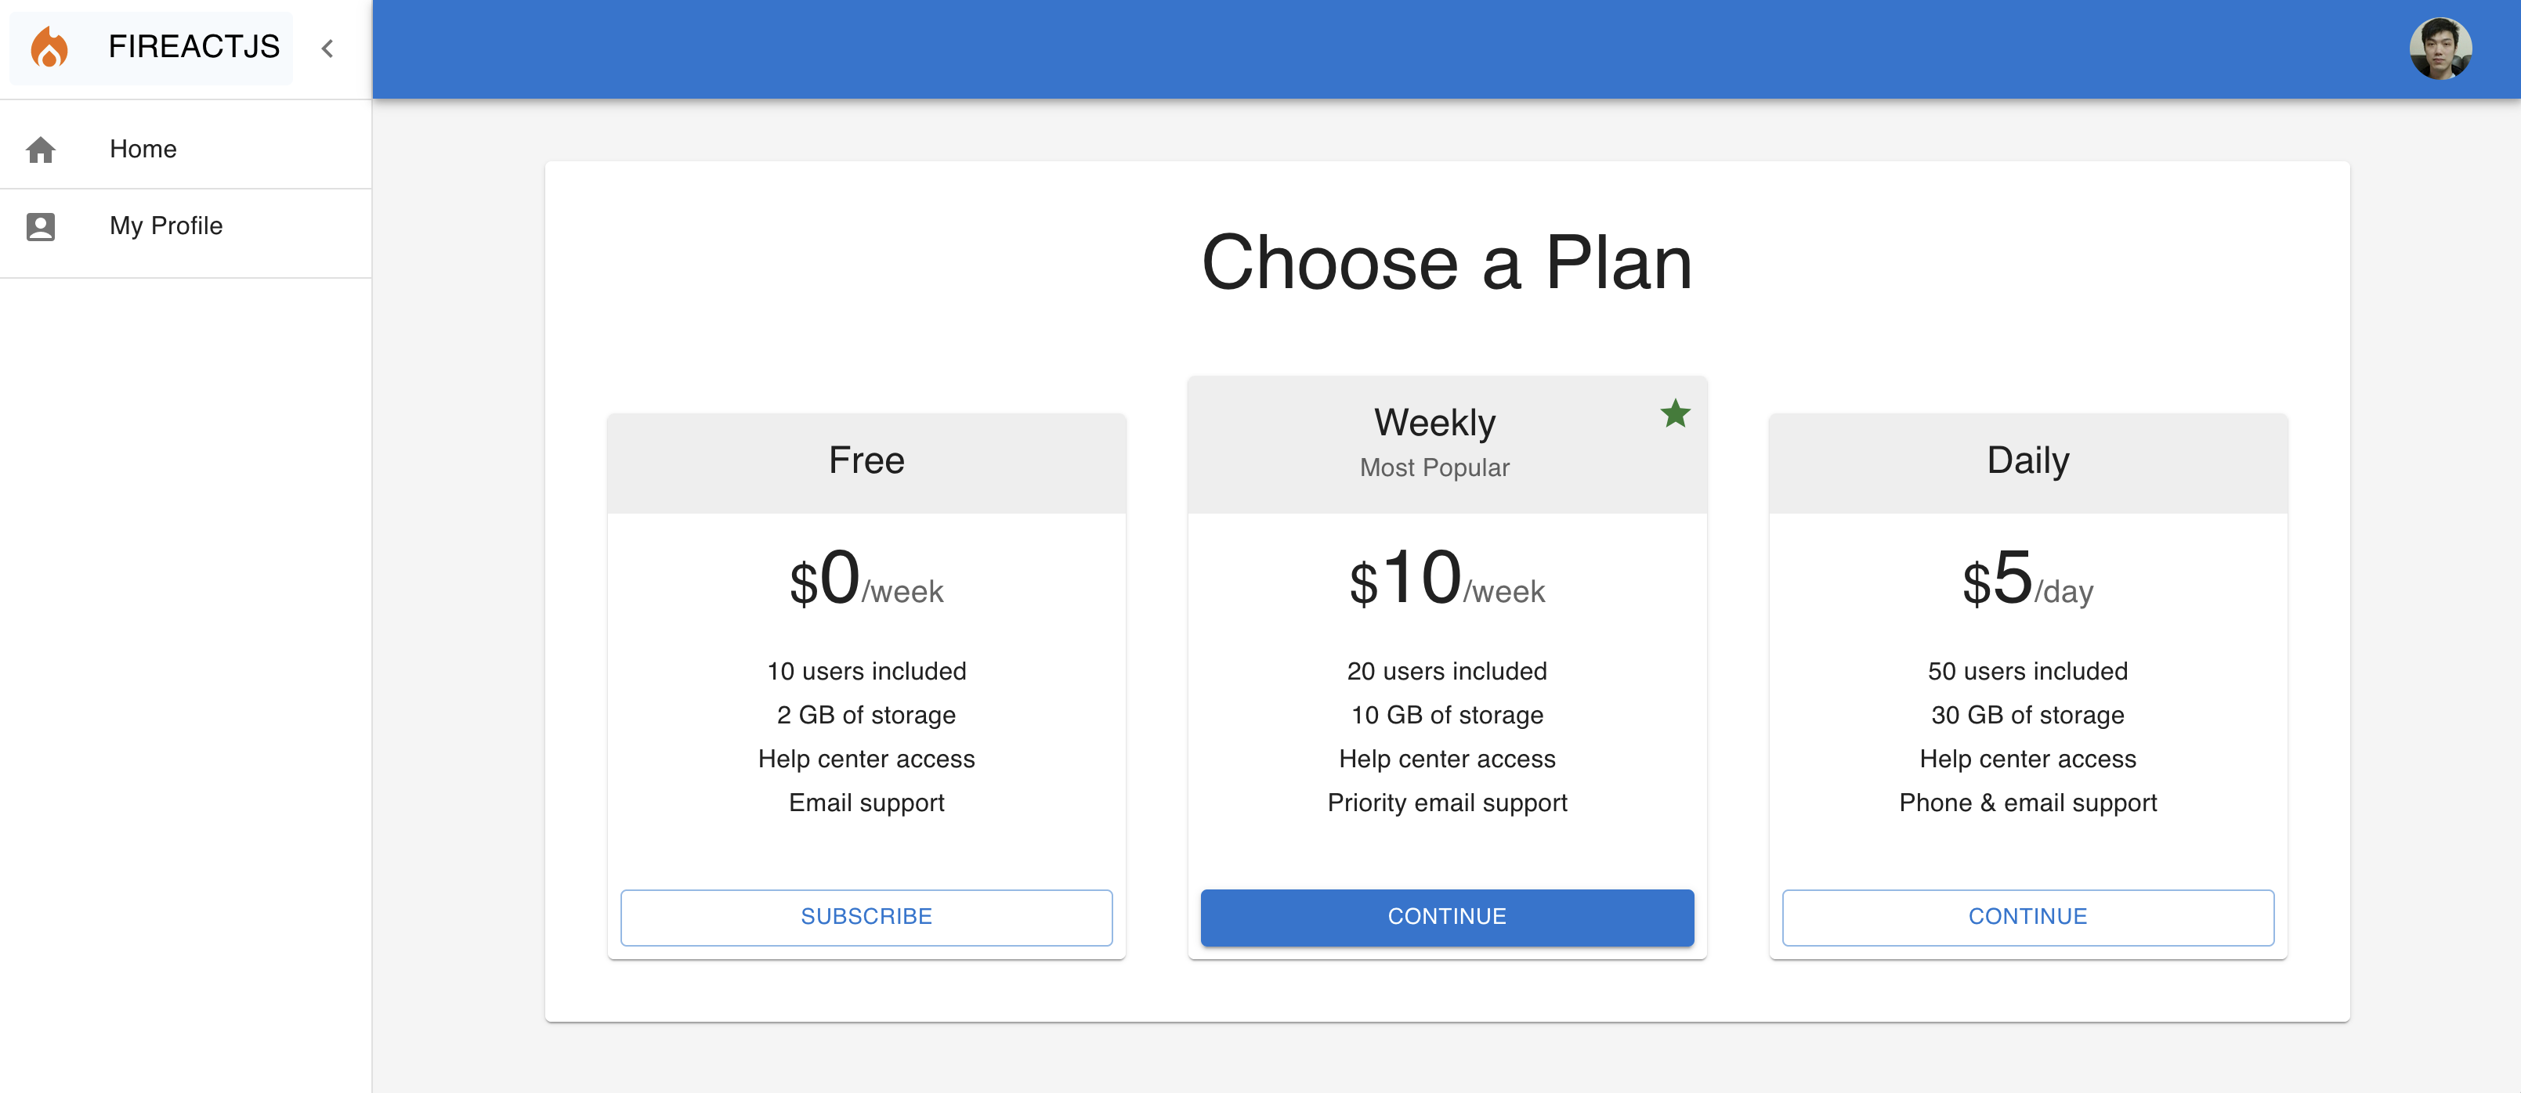Select the Weekly plan card header
The width and height of the screenshot is (2521, 1093).
point(1446,444)
